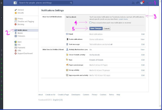Open the About footer link
This screenshot has width=162, height=110.
(x=40, y=95)
